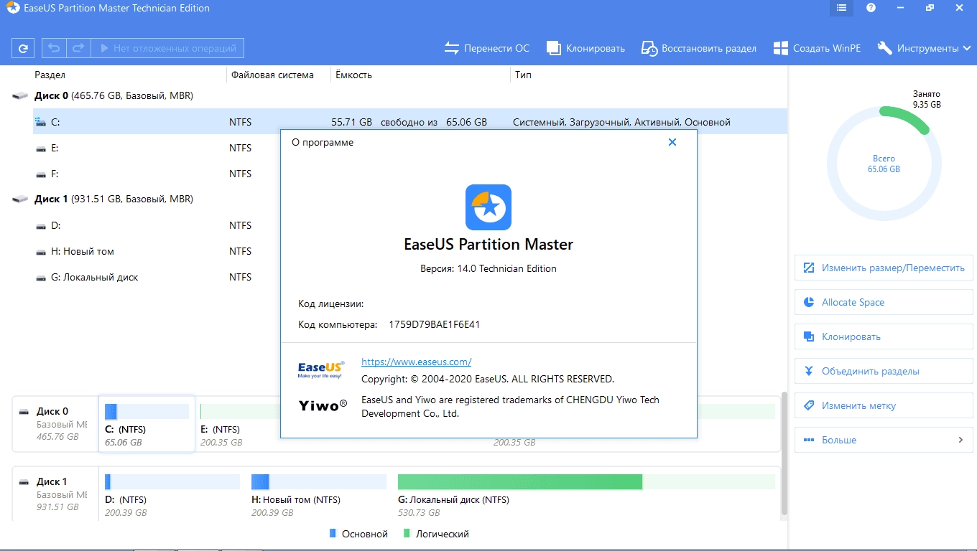
Task: Open the https://www.easeus.com/ link
Action: tap(416, 362)
